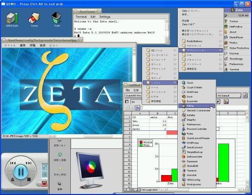Open the QEMUZeta disk desktop icon
Screen dimensions: 252x195
12,19
